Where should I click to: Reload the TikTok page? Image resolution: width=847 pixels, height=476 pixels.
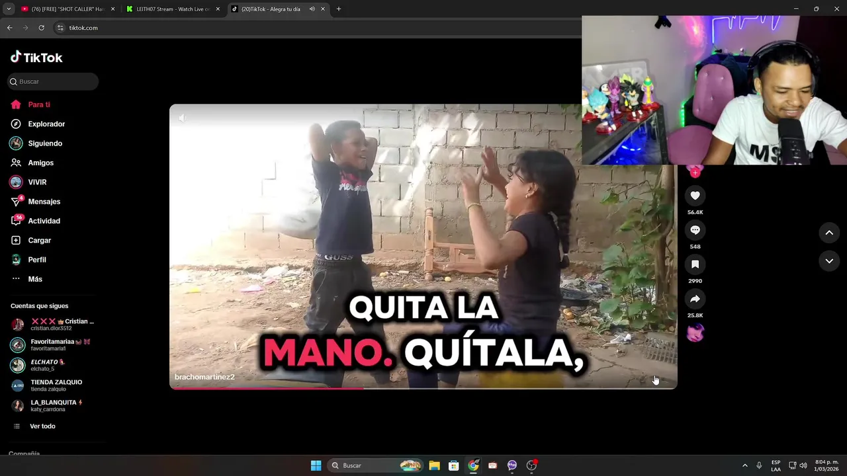[41, 28]
